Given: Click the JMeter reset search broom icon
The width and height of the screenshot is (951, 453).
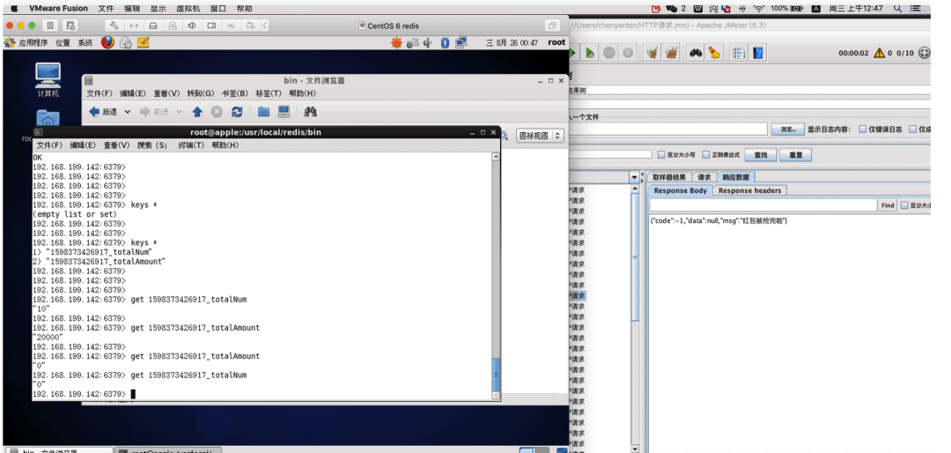Looking at the screenshot, I should pyautogui.click(x=714, y=53).
